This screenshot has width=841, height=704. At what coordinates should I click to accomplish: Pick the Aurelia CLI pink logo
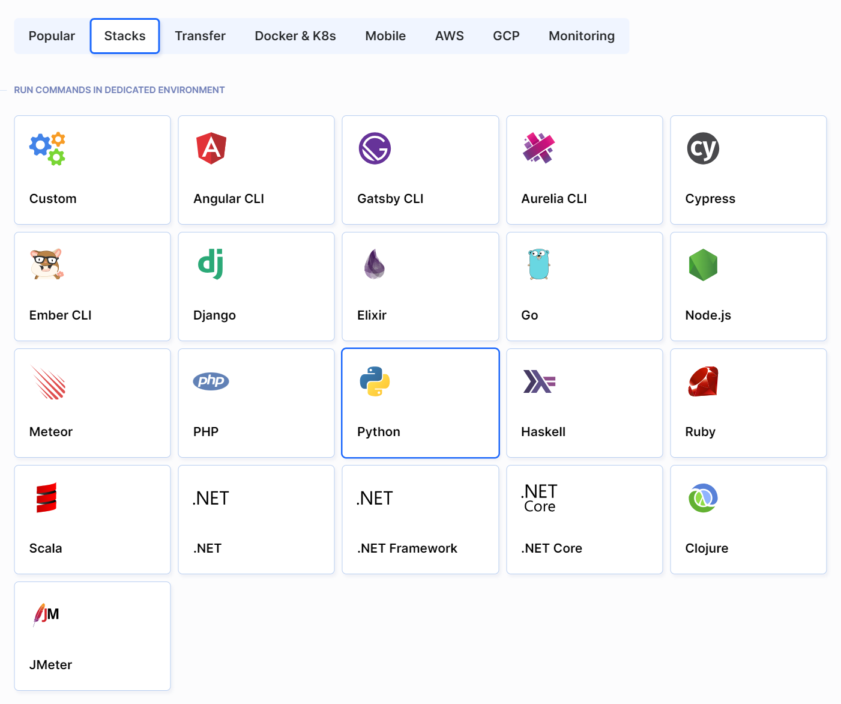coord(539,148)
